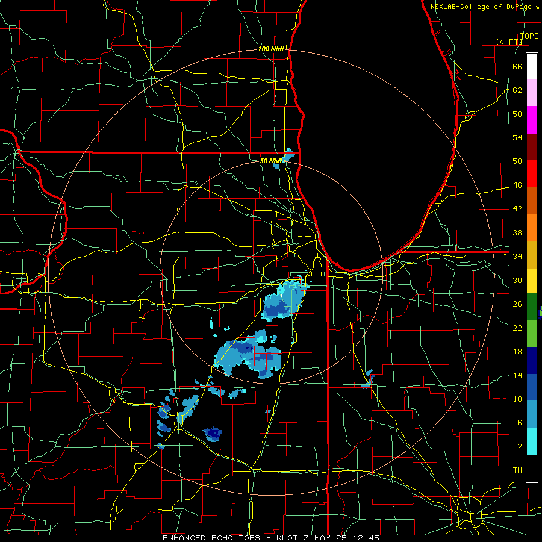Select the cyan legend swatch
Image resolution: width=542 pixels, height=542 pixels.
tap(532, 441)
